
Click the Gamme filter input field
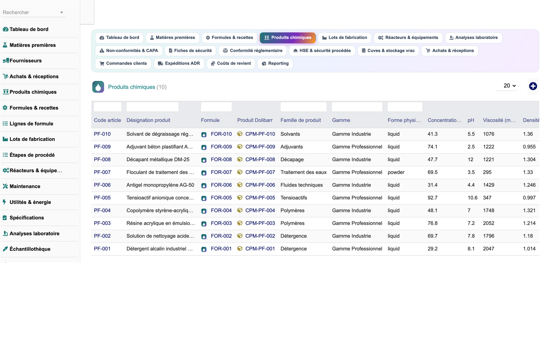point(357,107)
